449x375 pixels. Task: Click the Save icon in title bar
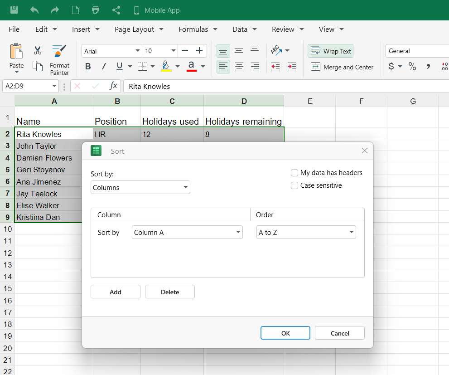pos(14,10)
